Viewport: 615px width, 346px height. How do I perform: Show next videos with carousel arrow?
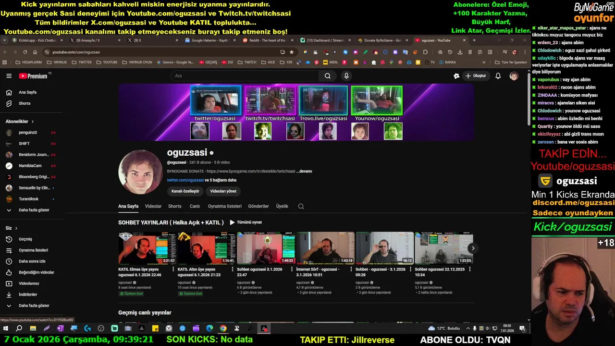(x=473, y=248)
